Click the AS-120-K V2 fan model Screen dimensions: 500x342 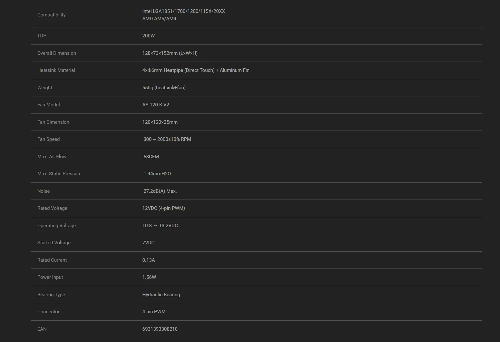tap(156, 105)
